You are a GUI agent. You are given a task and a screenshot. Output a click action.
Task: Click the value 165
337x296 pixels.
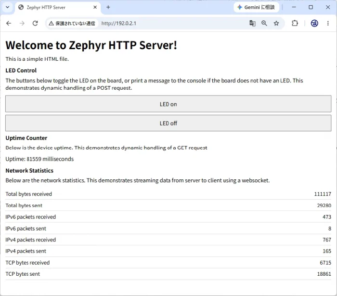(x=327, y=251)
